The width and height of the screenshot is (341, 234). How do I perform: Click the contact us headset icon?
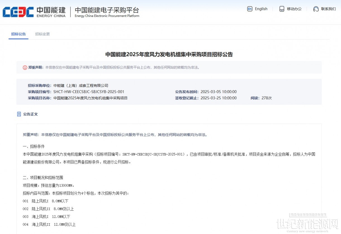(316, 9)
